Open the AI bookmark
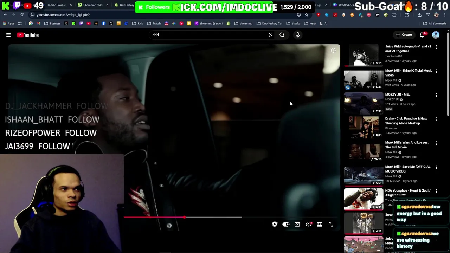450x253 pixels. (323, 24)
